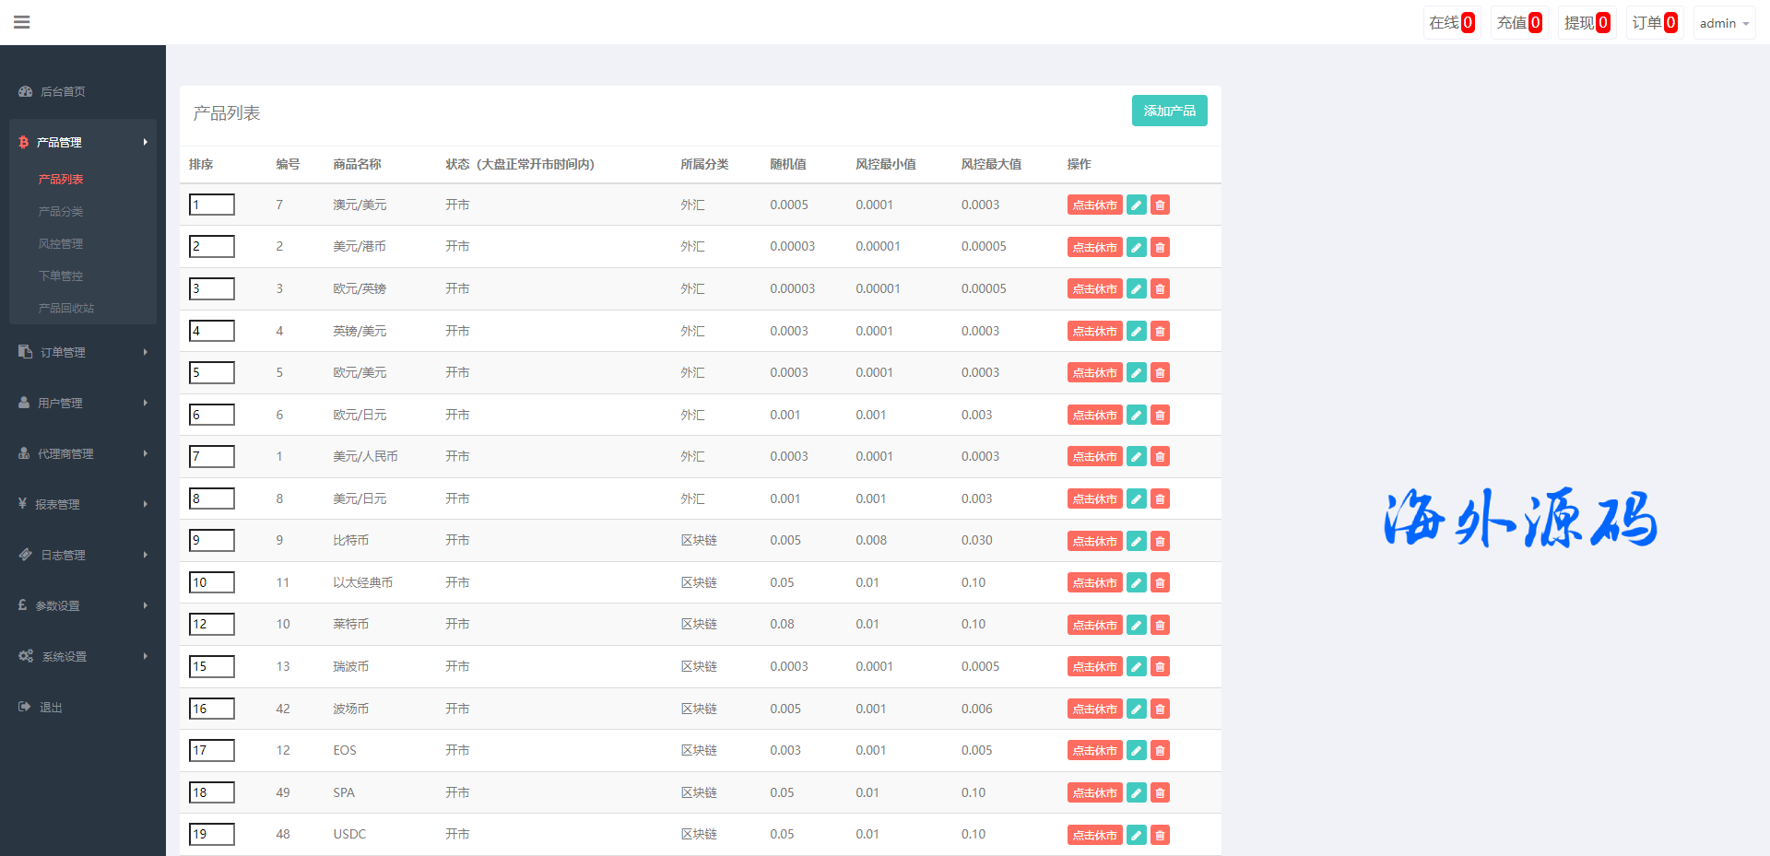Click the sort order field for 美元/人民币

[x=212, y=456]
